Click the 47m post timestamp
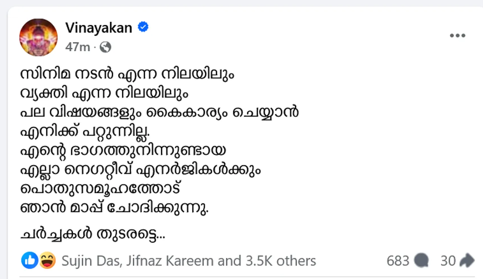This screenshot has width=483, height=279. pyautogui.click(x=77, y=47)
